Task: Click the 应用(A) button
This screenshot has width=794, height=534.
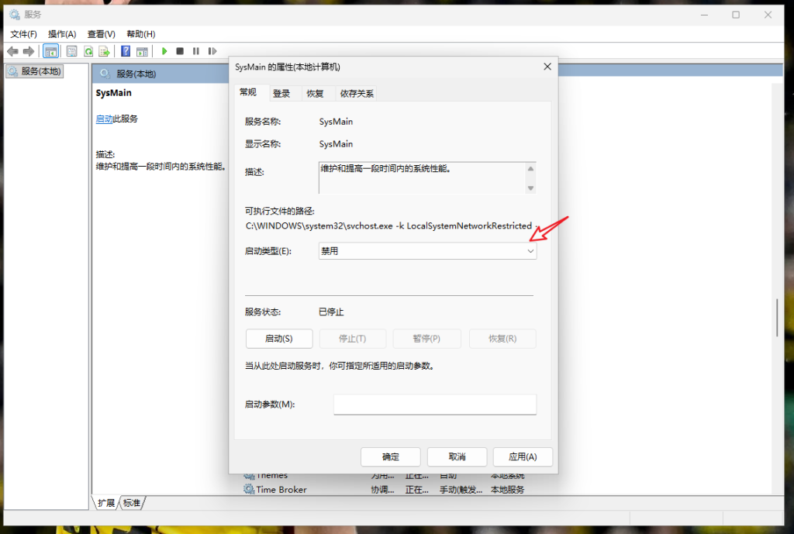Action: (523, 457)
